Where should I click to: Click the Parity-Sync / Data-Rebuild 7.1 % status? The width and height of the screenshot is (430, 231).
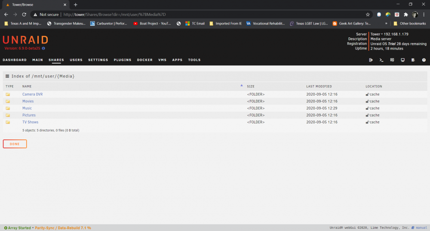63,228
